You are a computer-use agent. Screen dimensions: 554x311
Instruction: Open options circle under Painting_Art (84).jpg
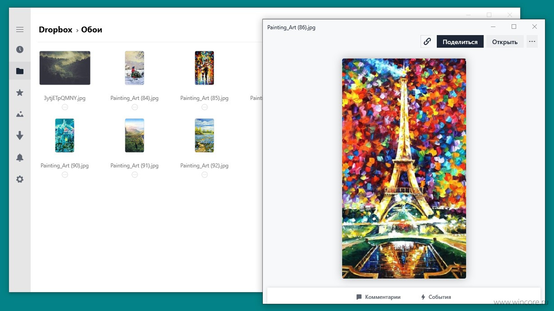point(135,107)
